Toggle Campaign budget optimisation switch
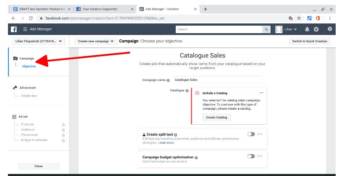Screen dimensions: 337x176 [x=251, y=156]
